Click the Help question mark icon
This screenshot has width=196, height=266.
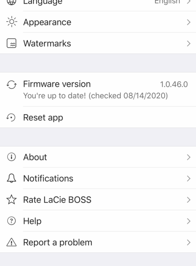(x=11, y=221)
